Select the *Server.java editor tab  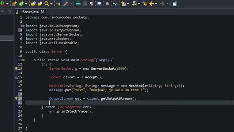(30, 12)
